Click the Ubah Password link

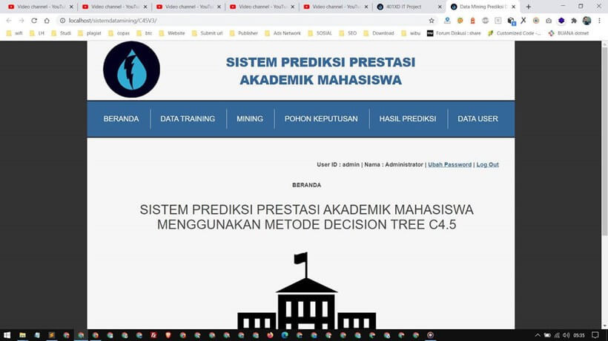(x=449, y=164)
